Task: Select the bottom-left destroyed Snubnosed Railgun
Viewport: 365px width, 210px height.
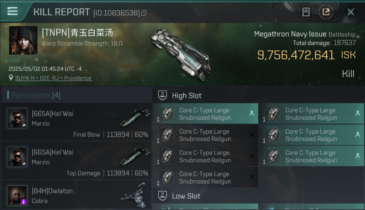Action: [206, 178]
